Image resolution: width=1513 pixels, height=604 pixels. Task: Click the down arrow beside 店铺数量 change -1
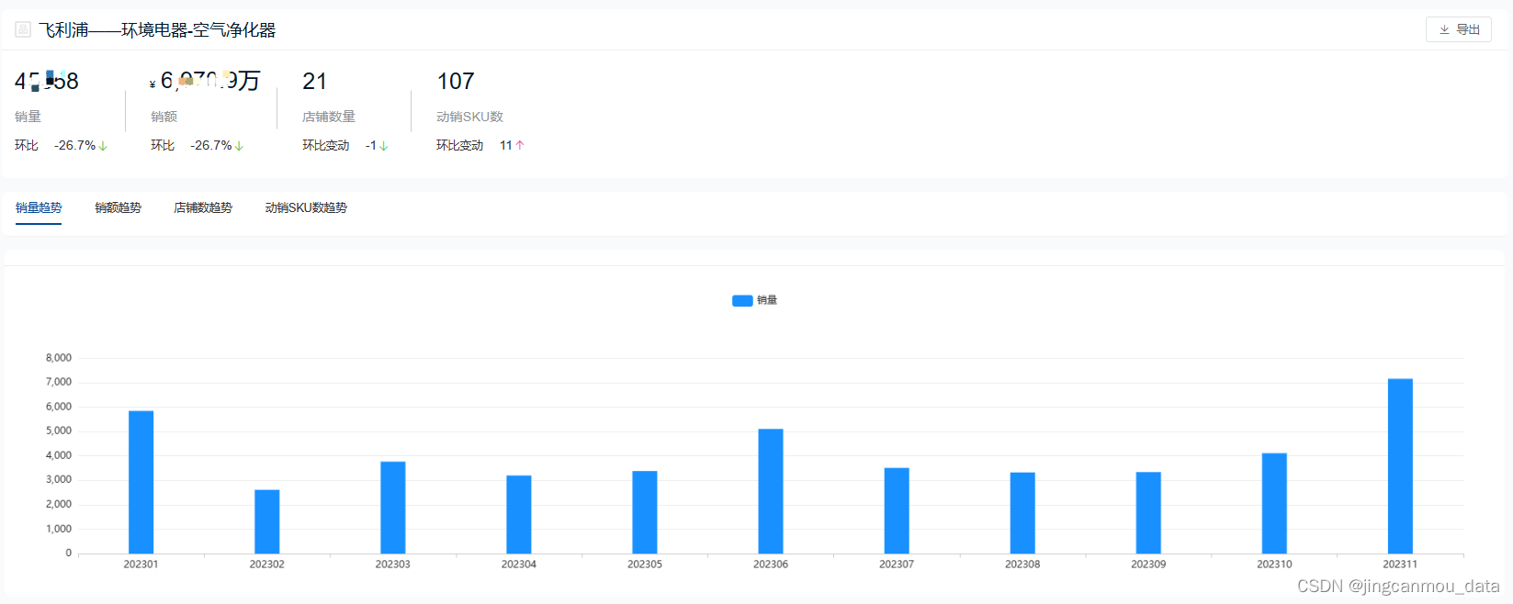coord(383,146)
